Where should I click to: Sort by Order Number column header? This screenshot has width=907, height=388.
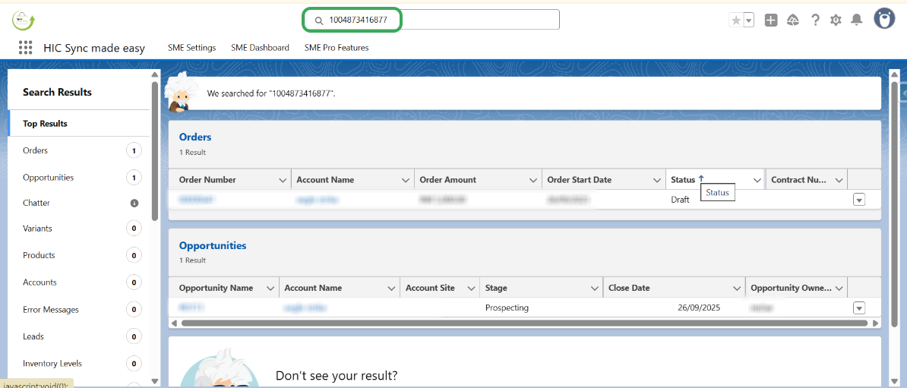click(207, 180)
